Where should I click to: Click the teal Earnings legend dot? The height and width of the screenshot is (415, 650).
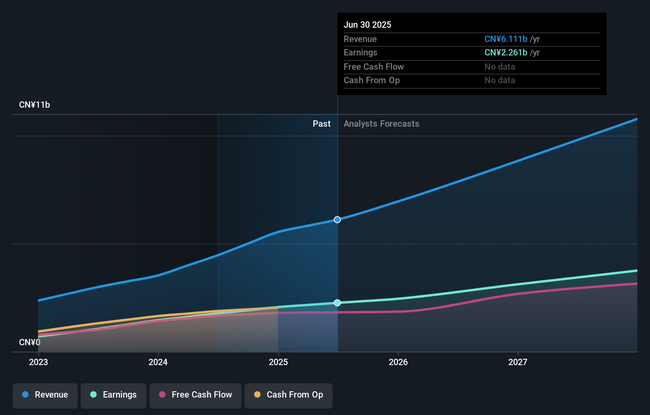point(93,395)
